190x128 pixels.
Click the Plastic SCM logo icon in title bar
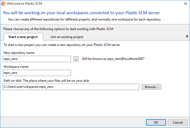point(3,4)
